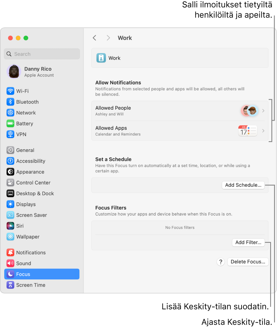
Task: Select Desktop & Dock icon
Action: [10, 194]
